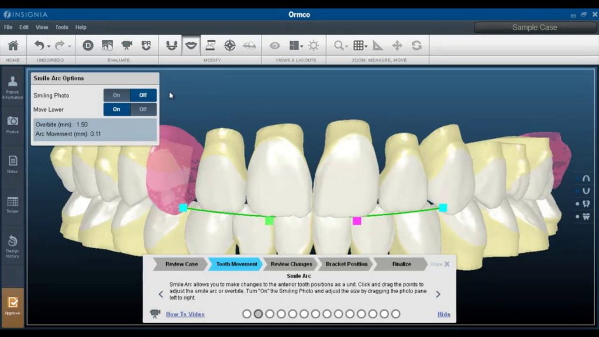Viewport: 599px width, 337px height.
Task: Select the measure angle triangle tool
Action: [378, 46]
